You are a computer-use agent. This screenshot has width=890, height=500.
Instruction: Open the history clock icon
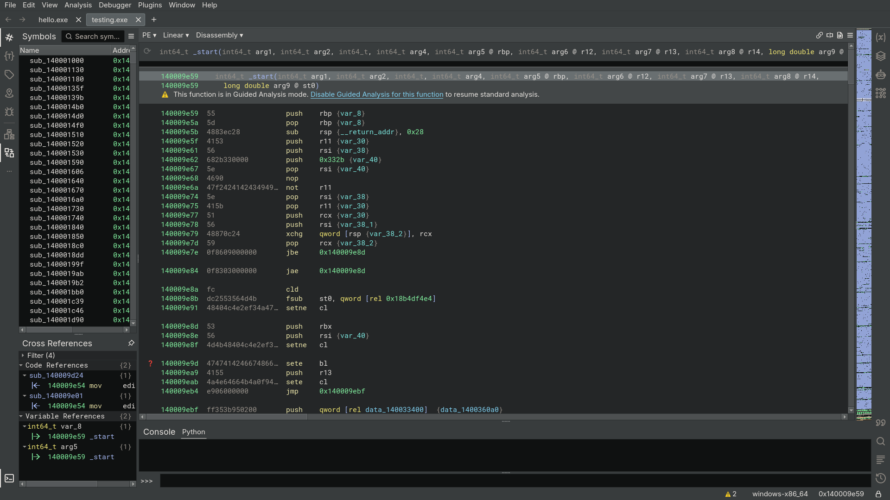[881, 478]
